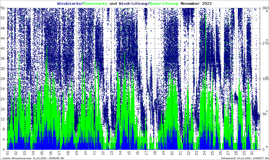The width and height of the screenshot is (269, 160).
Task: Click the 90 degree label on right axis
Action: pos(264,114)
